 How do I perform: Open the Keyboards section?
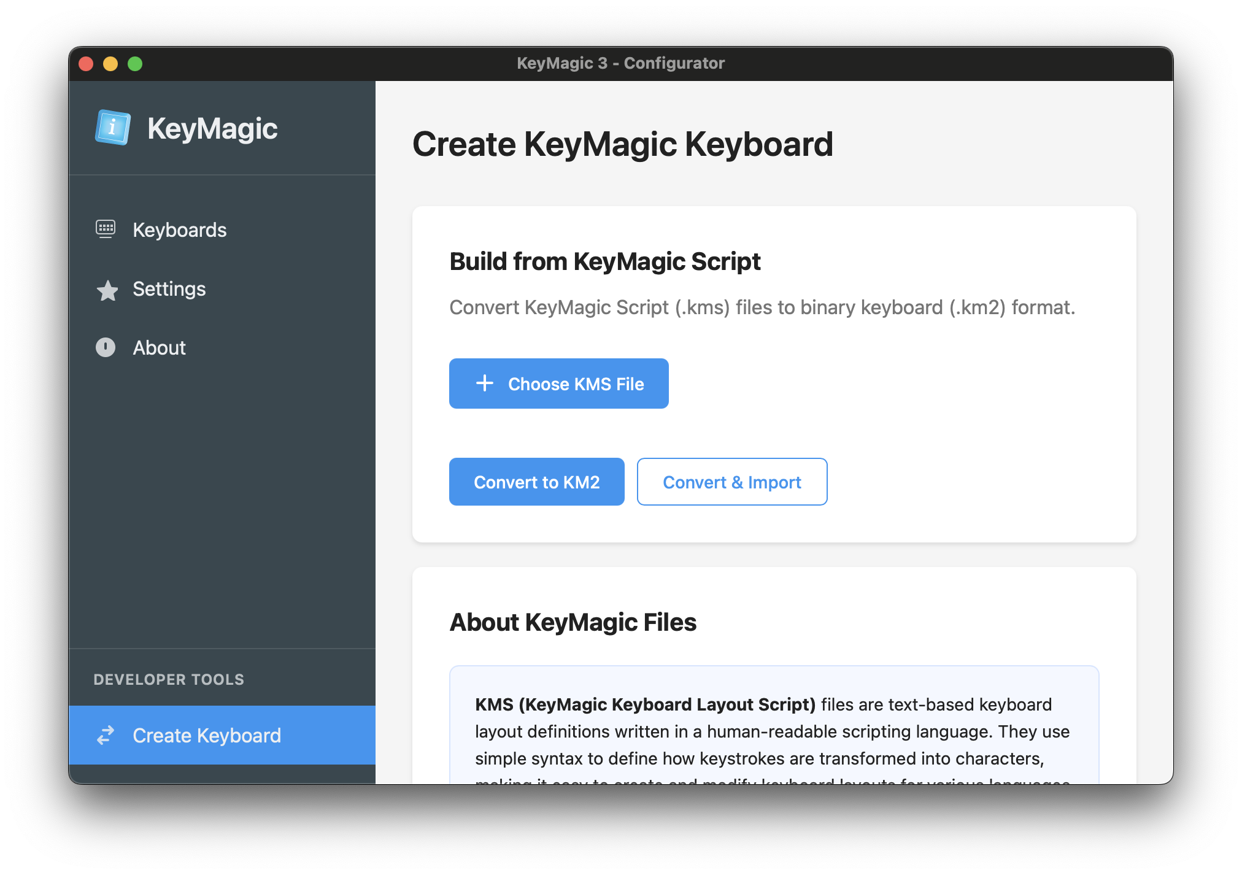[179, 229]
